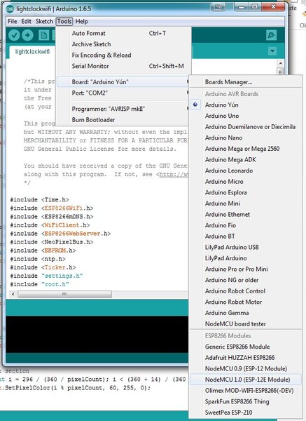Select Olimex MOD-WIFI-ESP8266(-DEV) board

246,391
